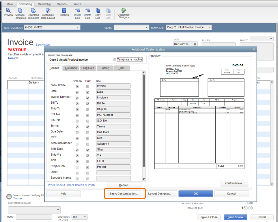Switch to the Columns tab
Viewport: 278px width, 222px height.
[x=71, y=68]
